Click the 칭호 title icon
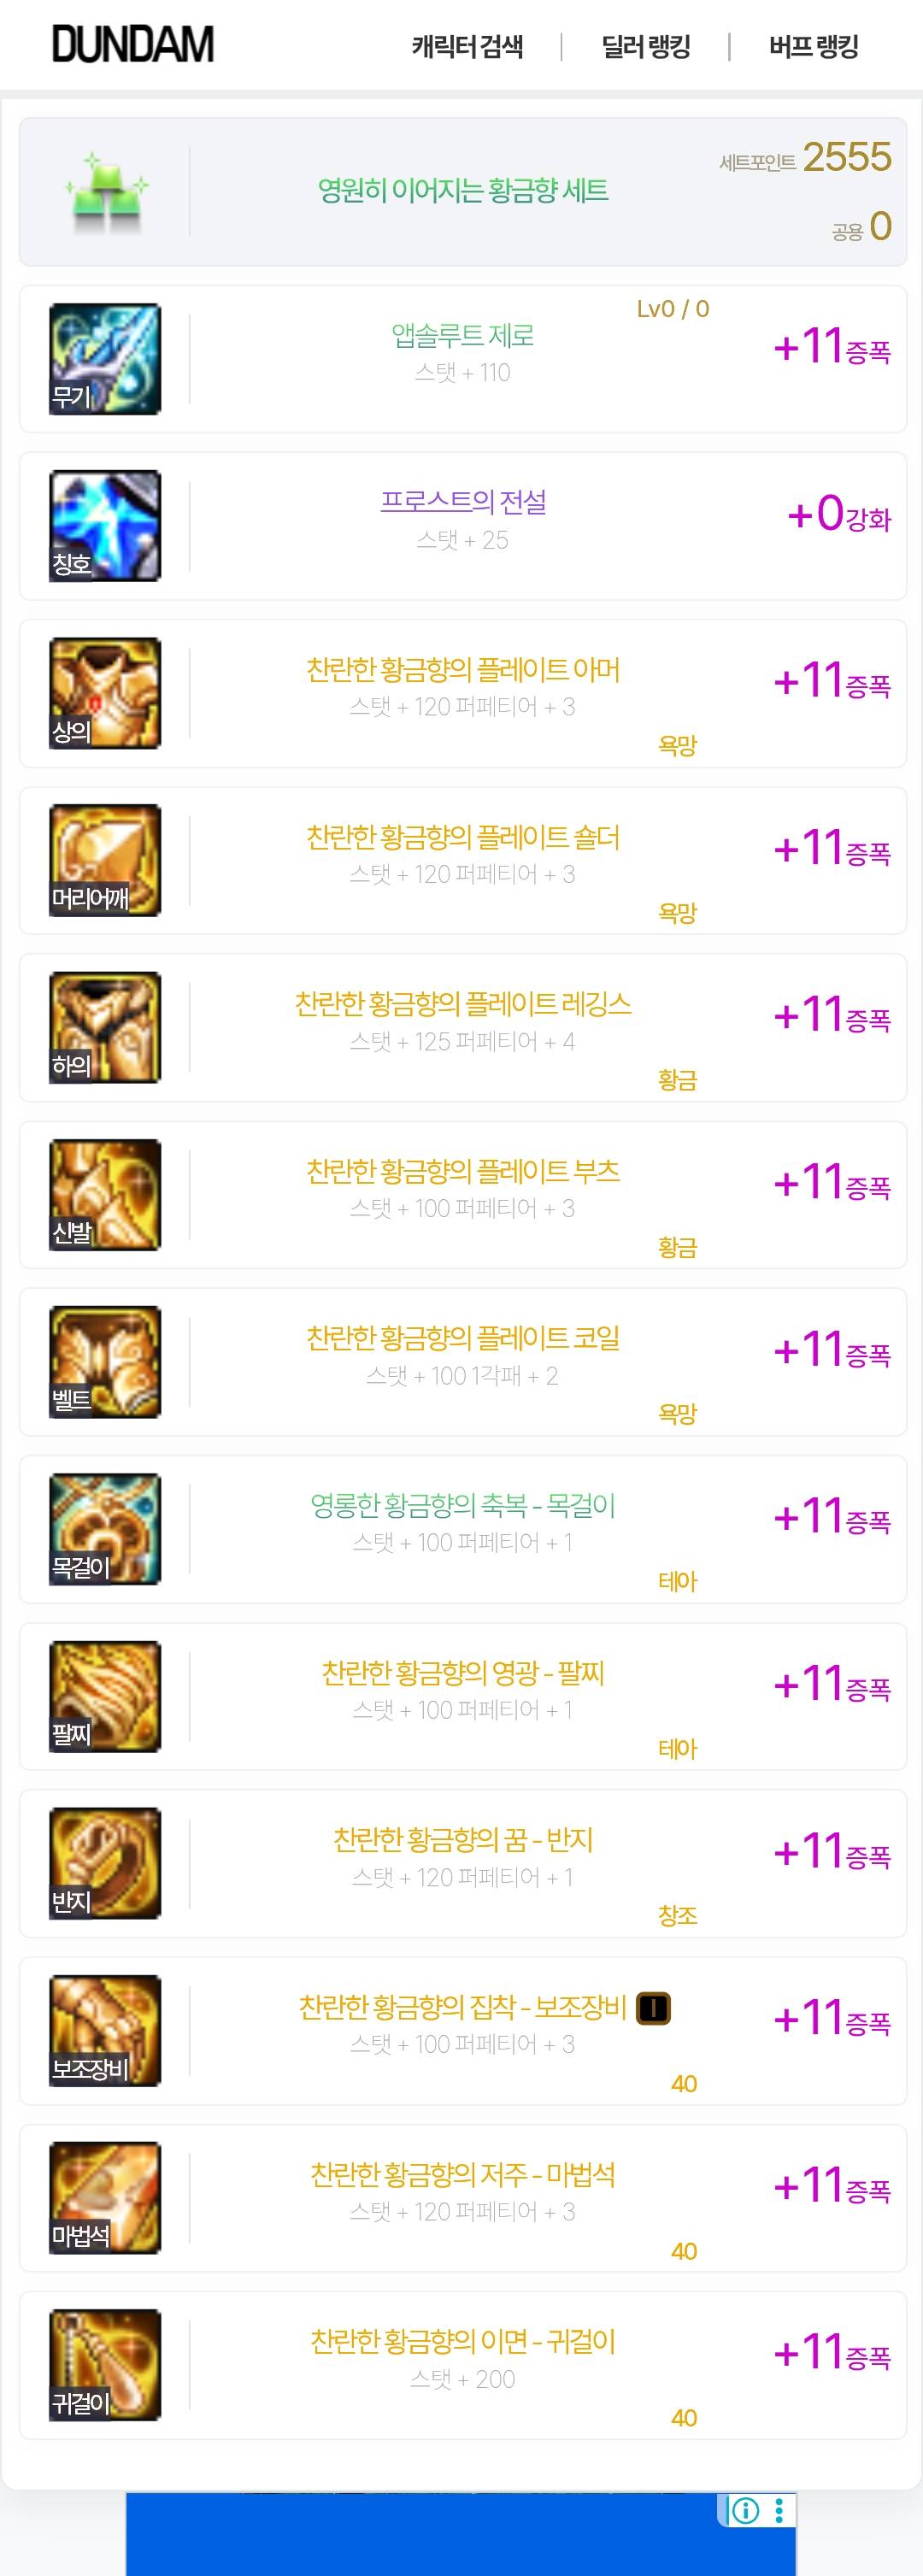The height and width of the screenshot is (2576, 923). point(105,526)
